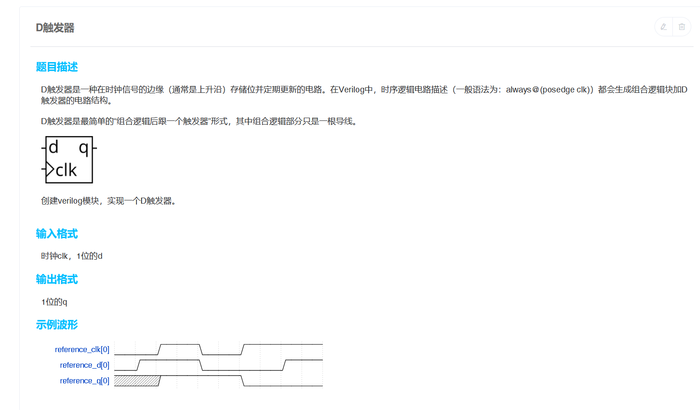Click the 示例波形 section heading
The height and width of the screenshot is (410, 700).
pos(57,325)
